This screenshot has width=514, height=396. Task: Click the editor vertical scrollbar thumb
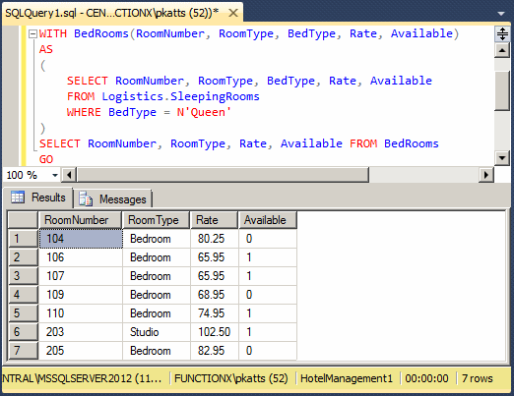coord(502,90)
